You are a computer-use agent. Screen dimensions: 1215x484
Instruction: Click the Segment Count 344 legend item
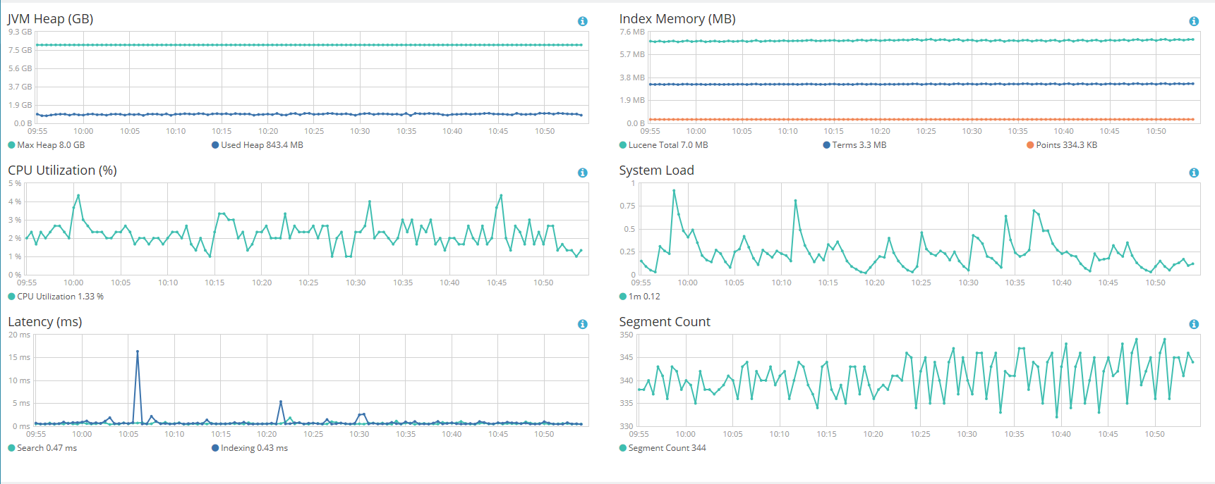click(x=663, y=448)
